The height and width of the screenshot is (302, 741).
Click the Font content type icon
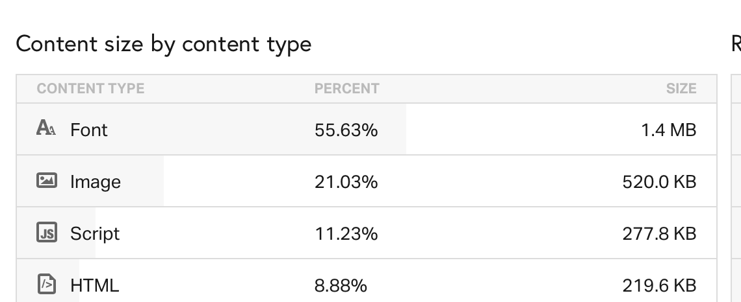click(46, 128)
